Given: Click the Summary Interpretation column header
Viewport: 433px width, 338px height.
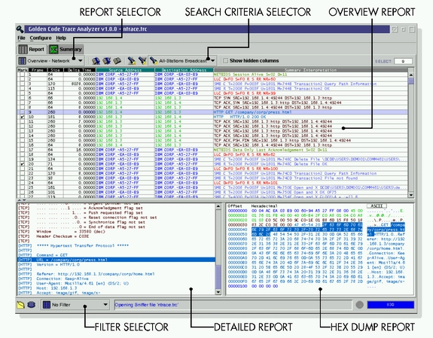Looking at the screenshot, I should (x=311, y=70).
